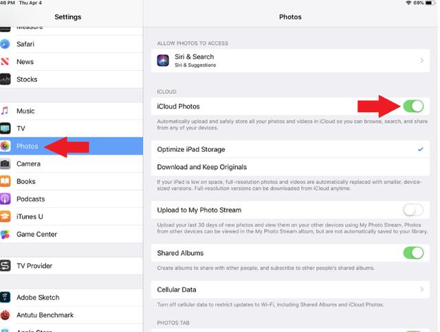Screen dimensions: 440x332
Task: Open TV Provider settings
Action: coord(71,266)
